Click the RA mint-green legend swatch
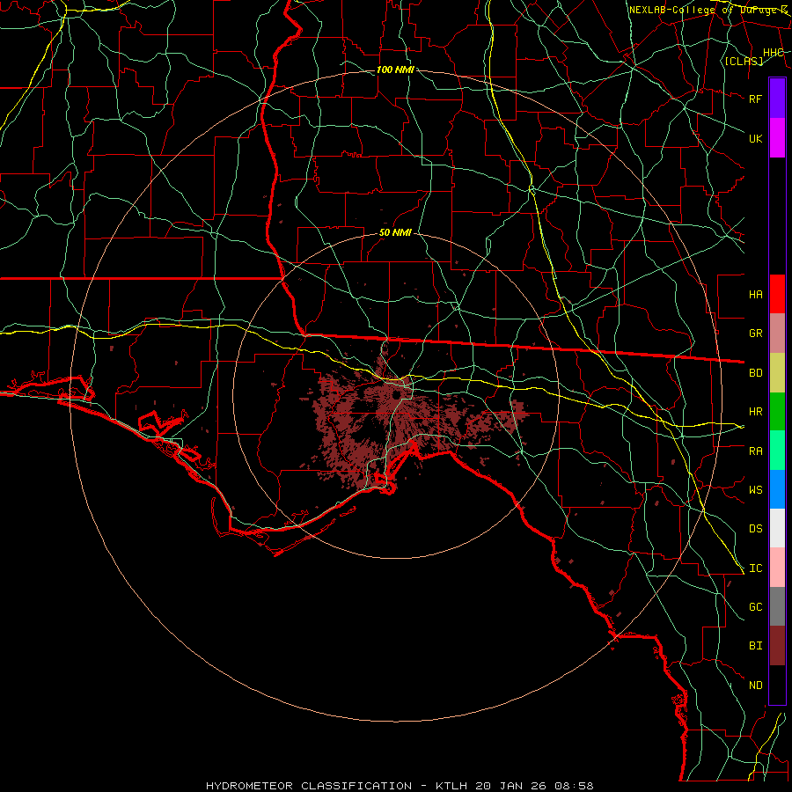 click(777, 450)
